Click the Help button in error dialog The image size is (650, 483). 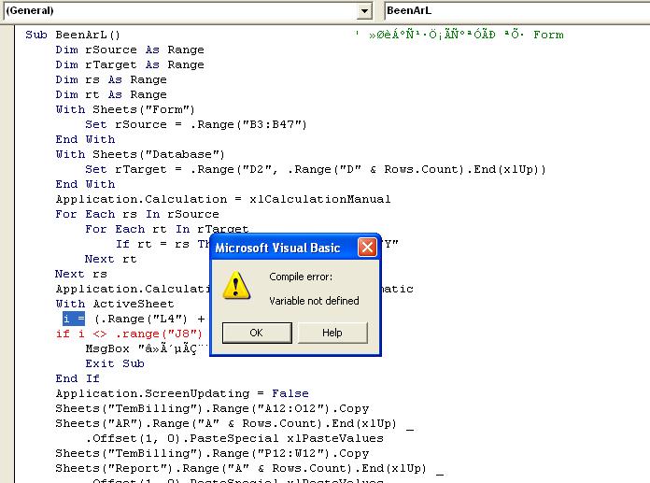point(332,333)
